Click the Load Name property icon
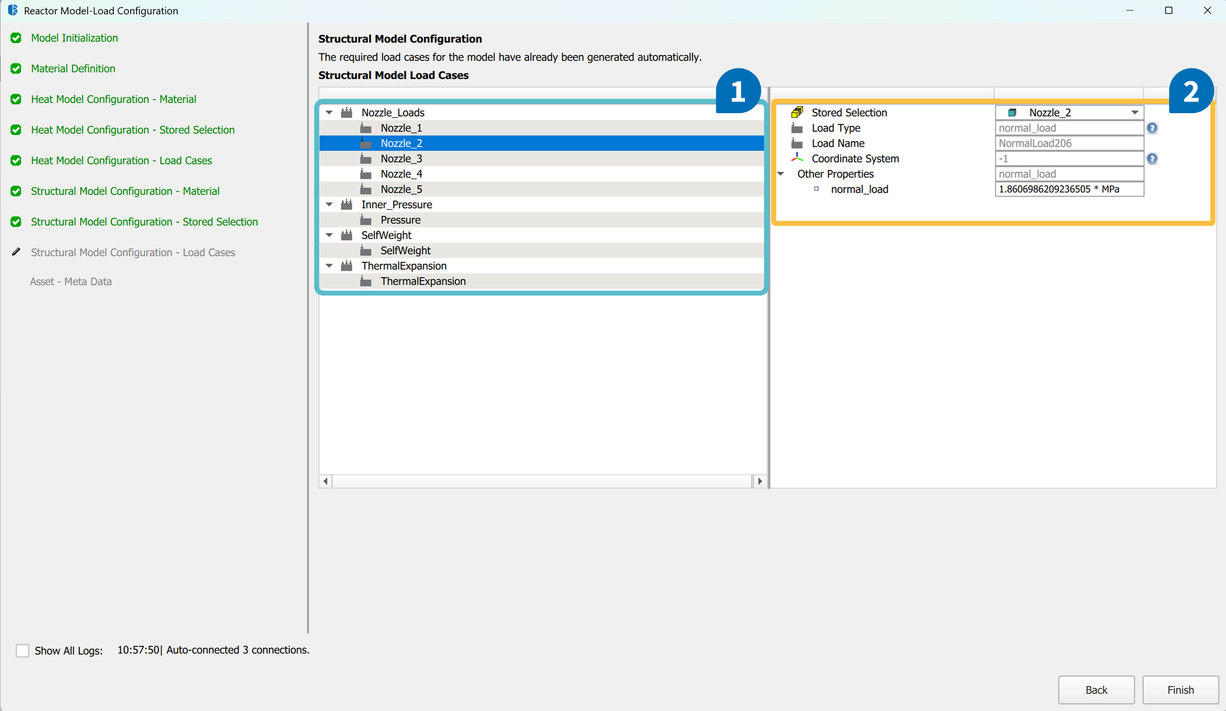Image resolution: width=1226 pixels, height=711 pixels. coord(797,143)
